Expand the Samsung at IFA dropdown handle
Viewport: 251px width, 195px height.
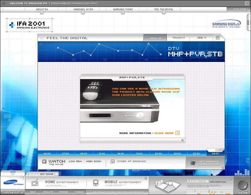pyautogui.click(x=83, y=13)
